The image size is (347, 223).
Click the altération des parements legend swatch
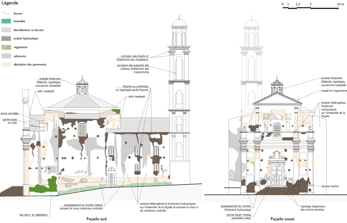[7, 64]
